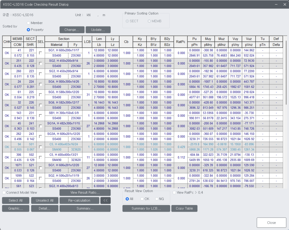Image resolution: width=289 pixels, height=230 pixels.
Task: Click the View Result Ratio... button
Action: click(x=85, y=192)
